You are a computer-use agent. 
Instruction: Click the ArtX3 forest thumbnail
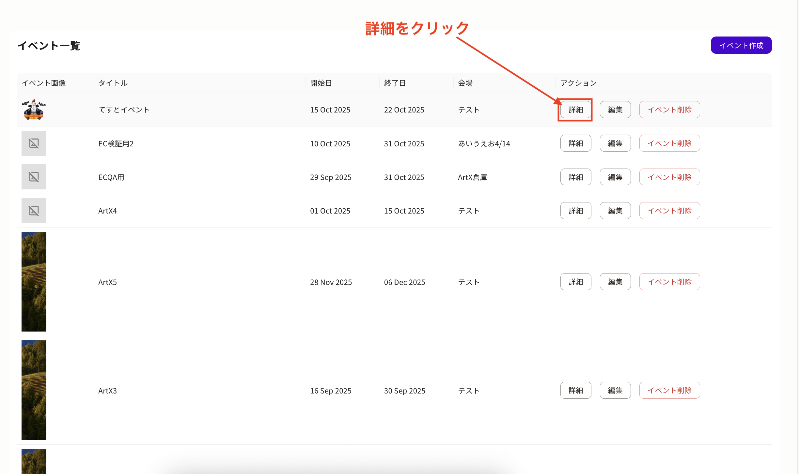pos(34,390)
